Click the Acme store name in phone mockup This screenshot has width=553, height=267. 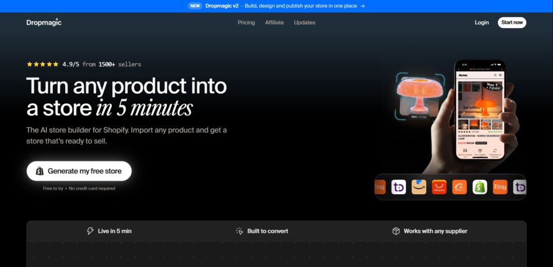(463, 75)
